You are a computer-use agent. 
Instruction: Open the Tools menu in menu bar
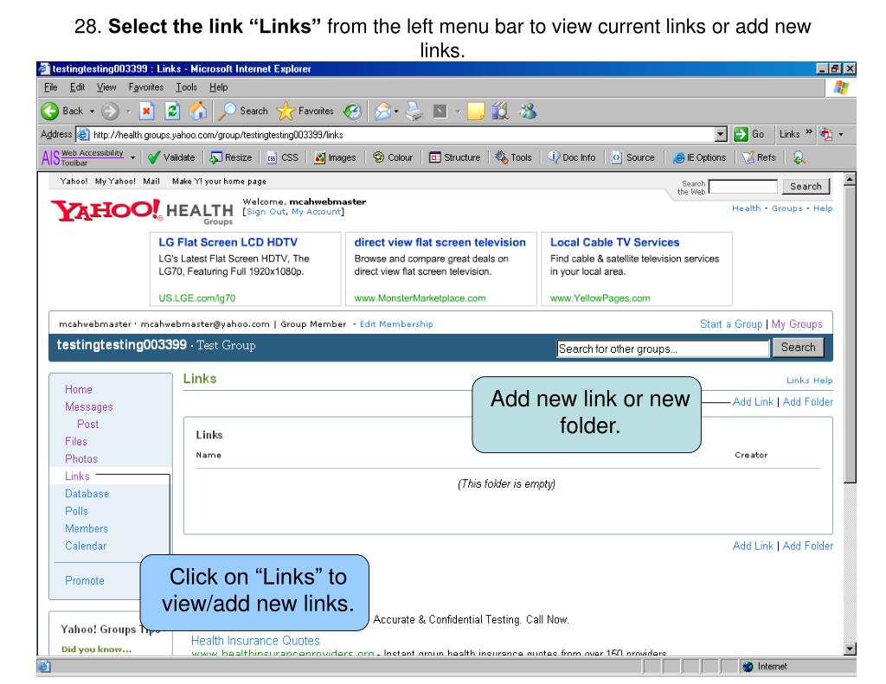click(x=187, y=87)
